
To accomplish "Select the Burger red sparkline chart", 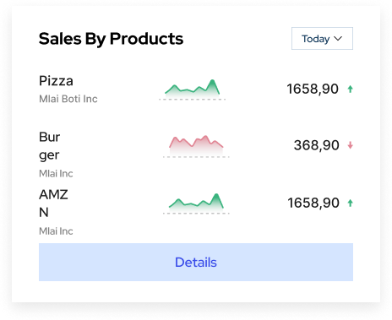I will point(196,146).
